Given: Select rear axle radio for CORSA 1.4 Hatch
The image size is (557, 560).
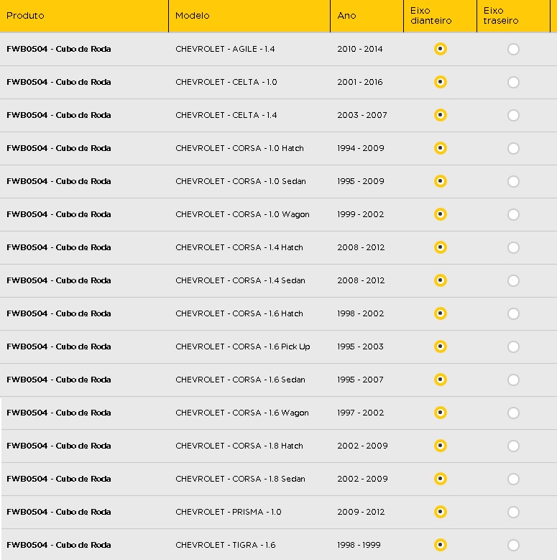Looking at the screenshot, I should tap(513, 248).
